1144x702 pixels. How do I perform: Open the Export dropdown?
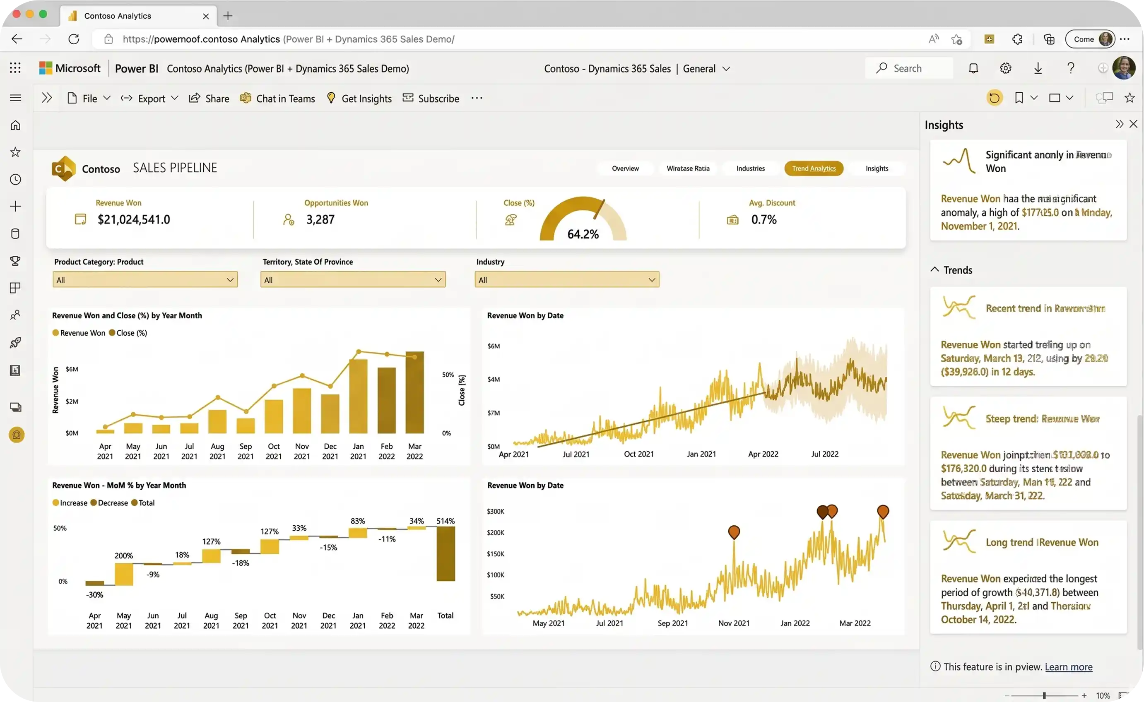click(149, 98)
